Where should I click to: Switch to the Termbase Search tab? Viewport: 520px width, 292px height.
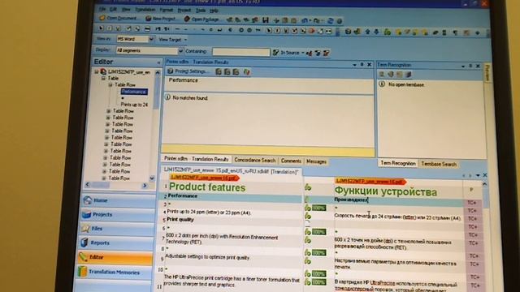439,164
